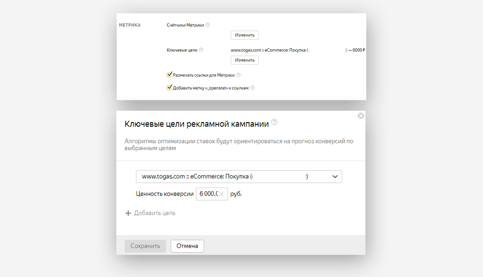
Task: Expand the eCommerce: Покупка goal dropdown
Action: point(239,177)
